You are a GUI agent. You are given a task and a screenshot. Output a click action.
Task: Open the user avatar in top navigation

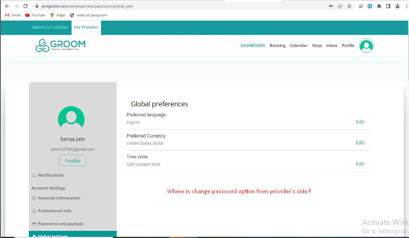[366, 46]
